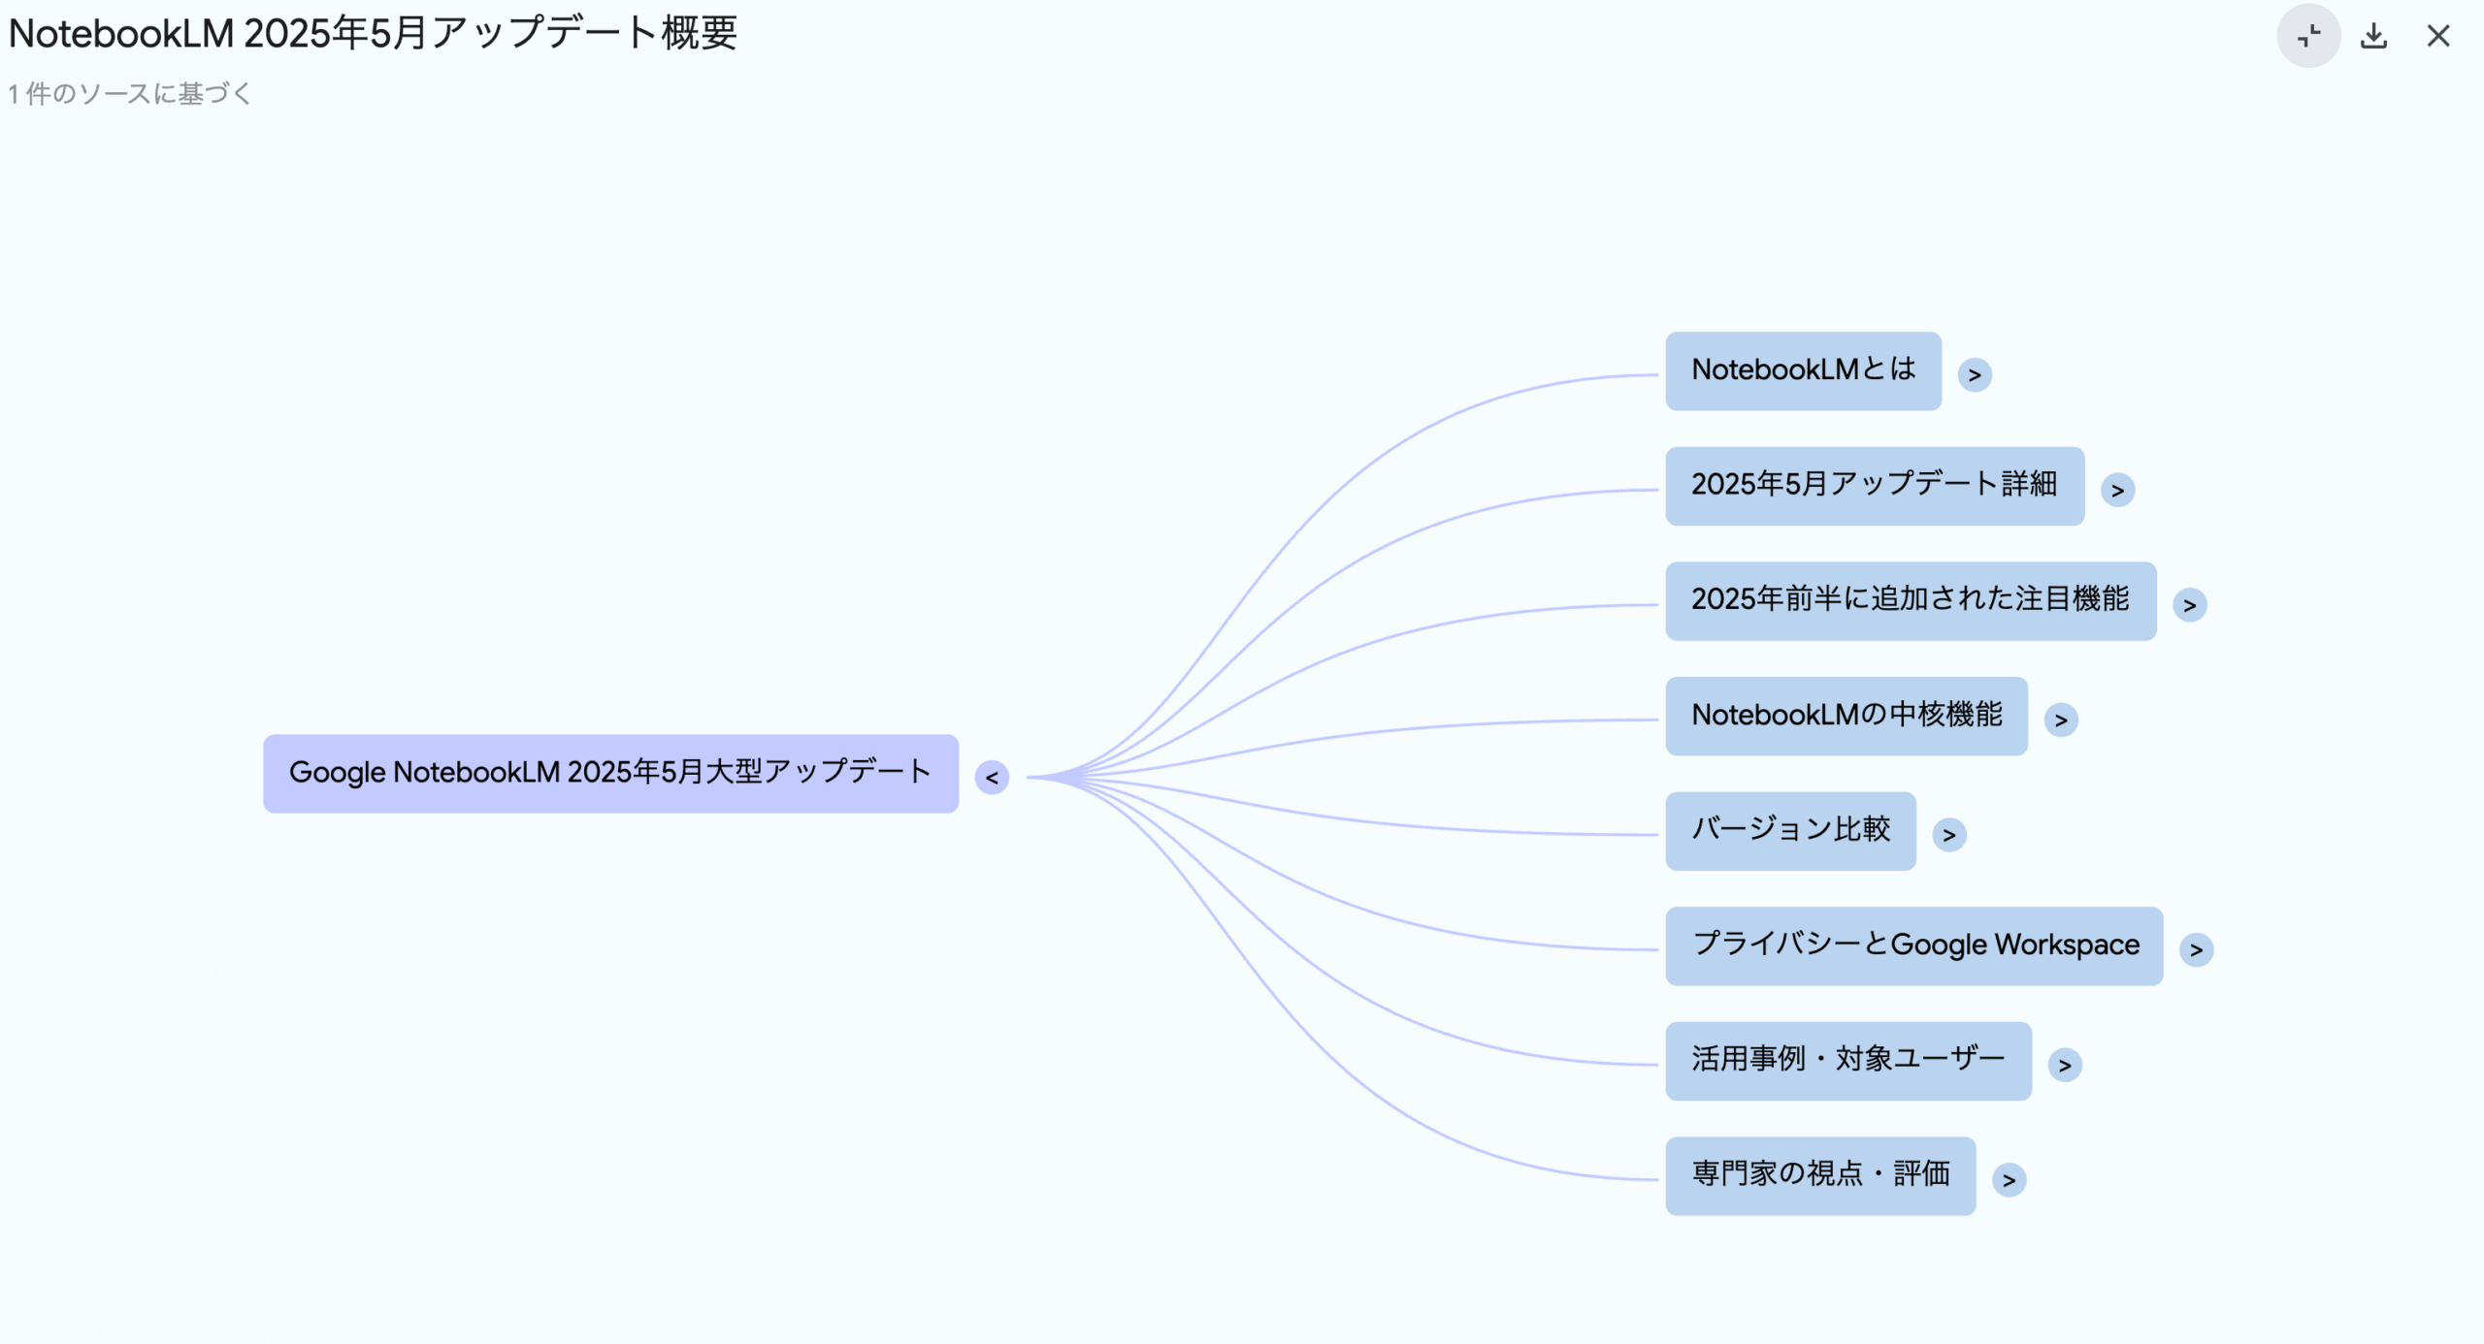Expand the NotebookLMの中核機能 node arrow
Viewport: 2484px width, 1344px height.
(2060, 720)
